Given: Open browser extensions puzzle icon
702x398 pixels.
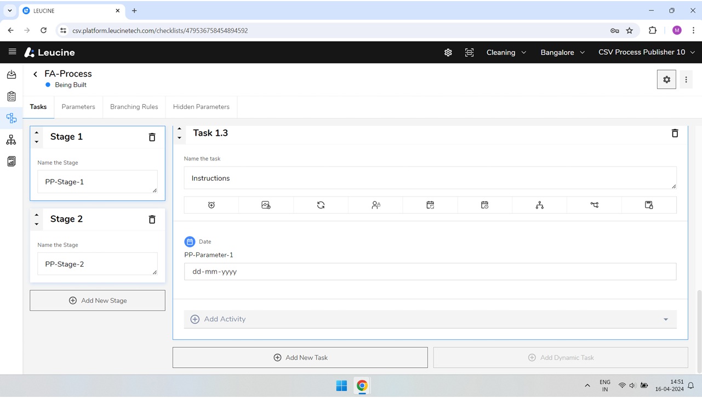Looking at the screenshot, I should pyautogui.click(x=652, y=31).
